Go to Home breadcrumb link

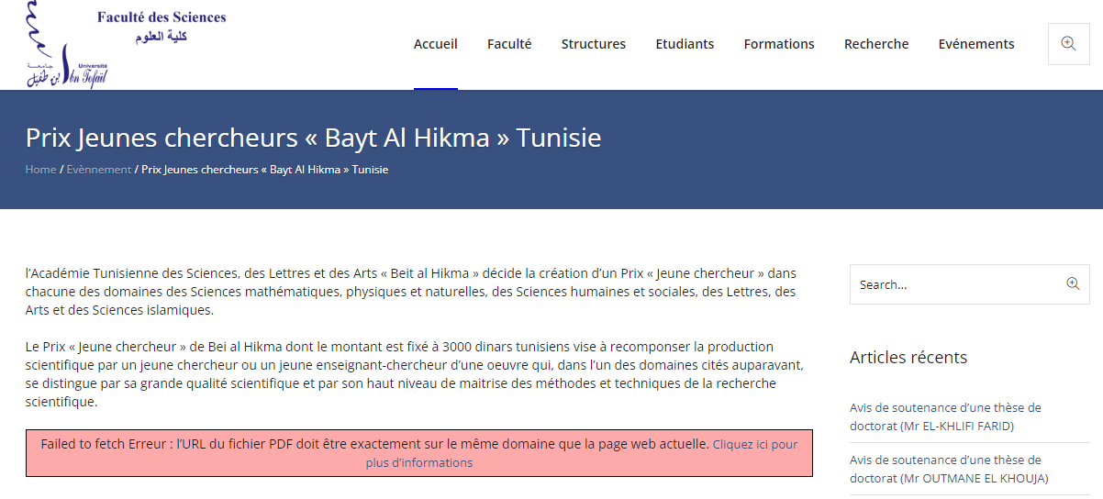[x=40, y=170]
